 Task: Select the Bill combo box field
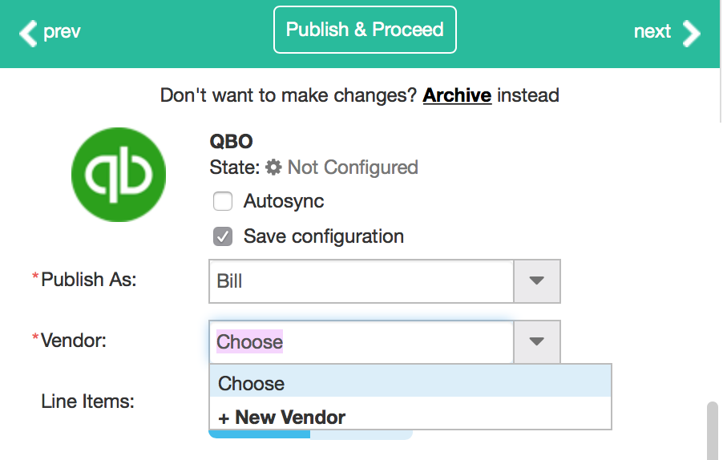click(361, 280)
